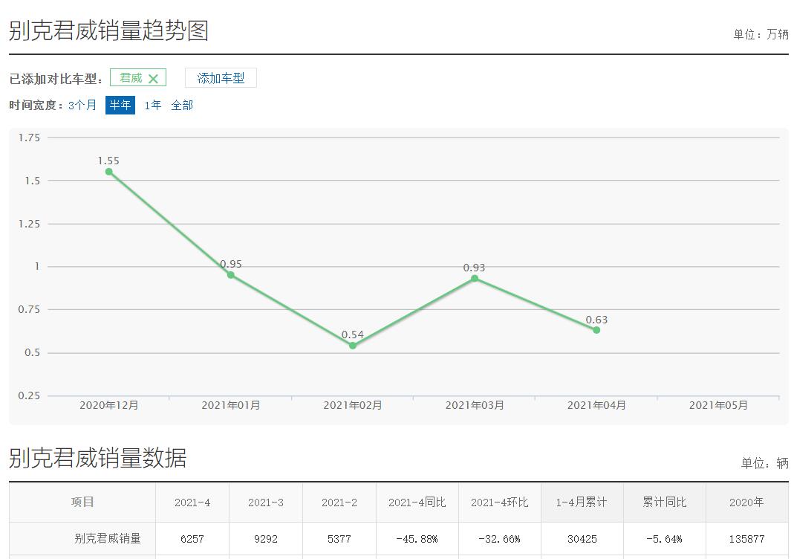The width and height of the screenshot is (794, 559).
Task: Click the 2020年12月 axis label
Action: 109,405
